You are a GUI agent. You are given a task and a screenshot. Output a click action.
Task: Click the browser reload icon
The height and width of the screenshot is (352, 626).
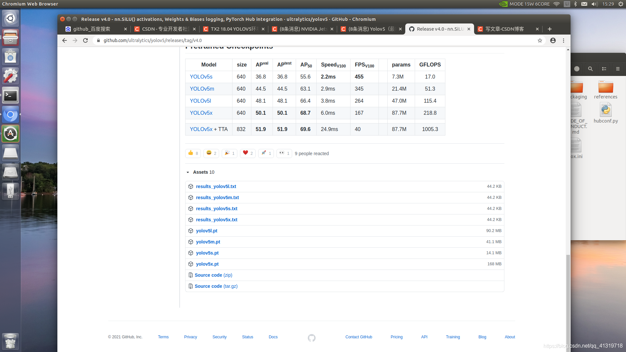click(85, 40)
